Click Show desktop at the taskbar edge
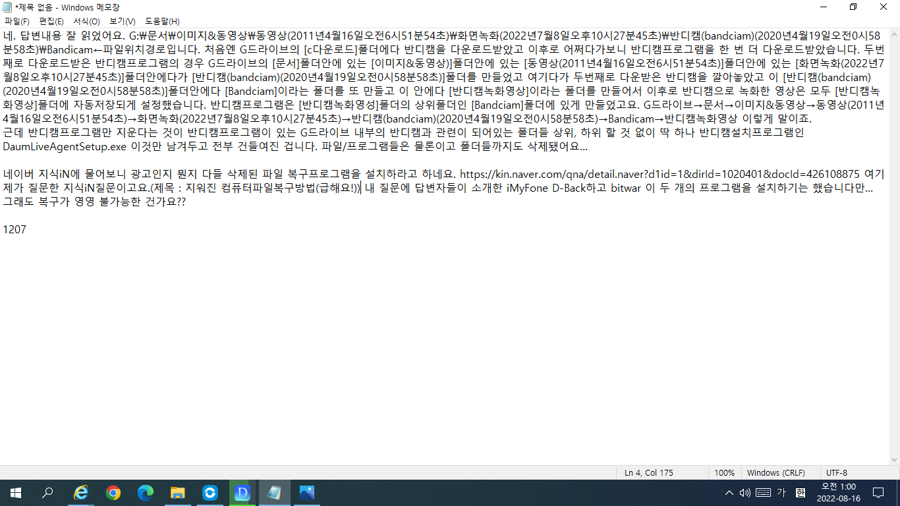The height and width of the screenshot is (506, 900). [898, 492]
